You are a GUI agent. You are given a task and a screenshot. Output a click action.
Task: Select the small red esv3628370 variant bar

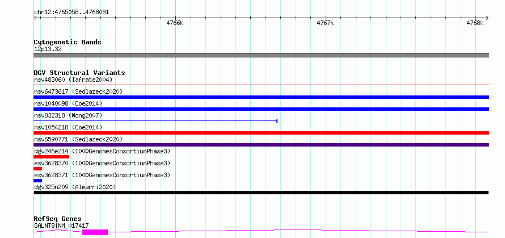tap(37, 169)
